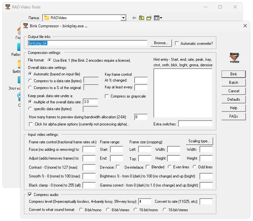Image resolution: width=253 pixels, height=221 pixels.
Task: Select Compress to a data rate radio
Action: [30, 81]
